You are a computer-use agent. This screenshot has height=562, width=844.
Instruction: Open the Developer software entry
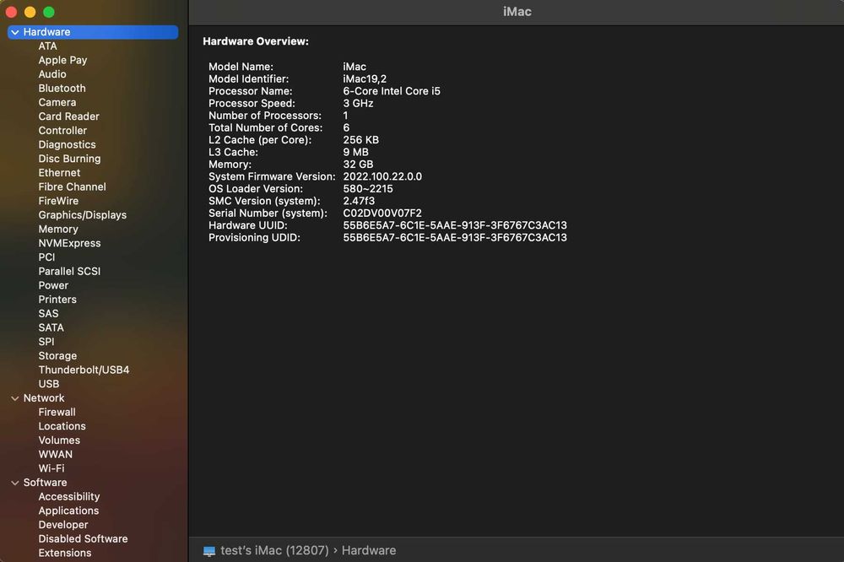tap(63, 525)
